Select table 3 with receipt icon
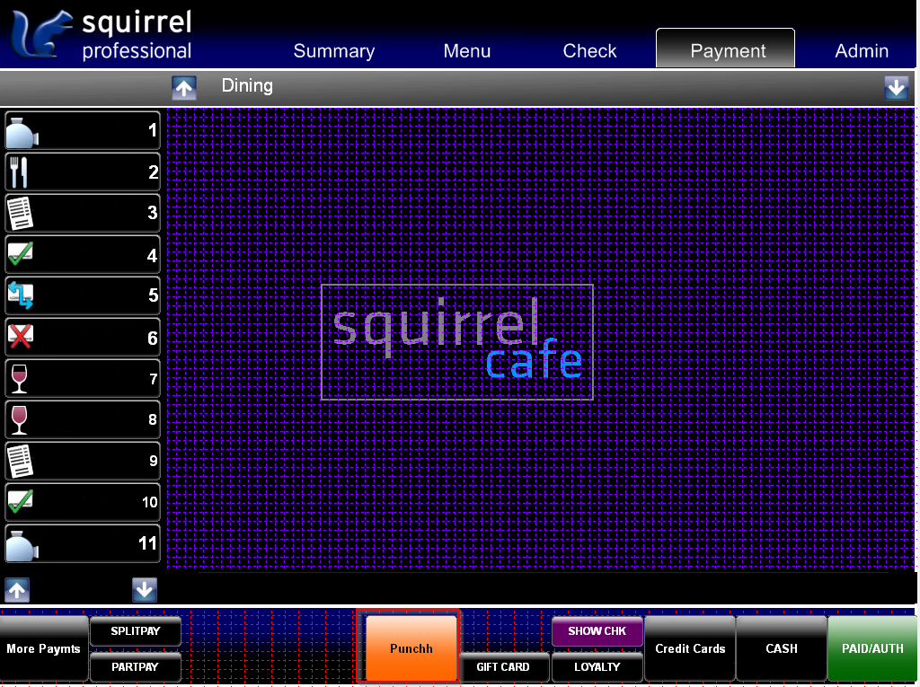Image resolution: width=920 pixels, height=687 pixels. click(83, 213)
